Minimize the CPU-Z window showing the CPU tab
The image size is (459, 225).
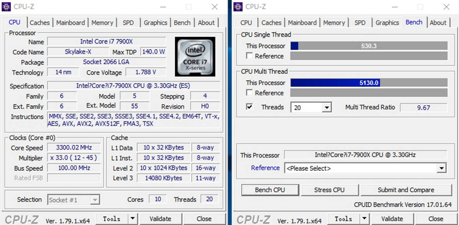pos(163,7)
